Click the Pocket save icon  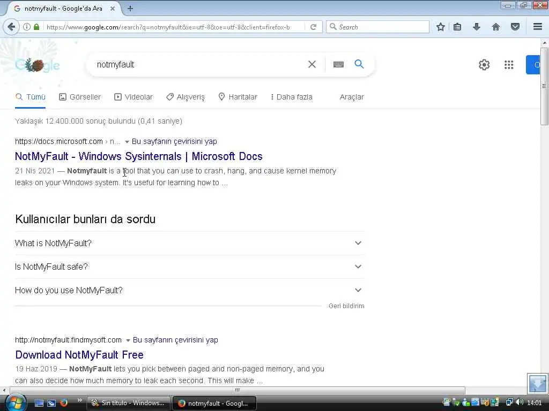pos(515,27)
